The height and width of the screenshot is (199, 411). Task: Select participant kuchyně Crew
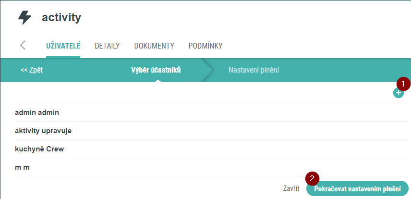point(212,149)
